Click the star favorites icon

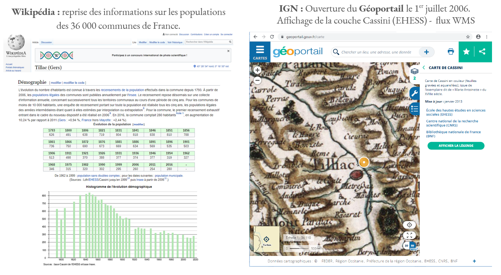tap(466, 52)
